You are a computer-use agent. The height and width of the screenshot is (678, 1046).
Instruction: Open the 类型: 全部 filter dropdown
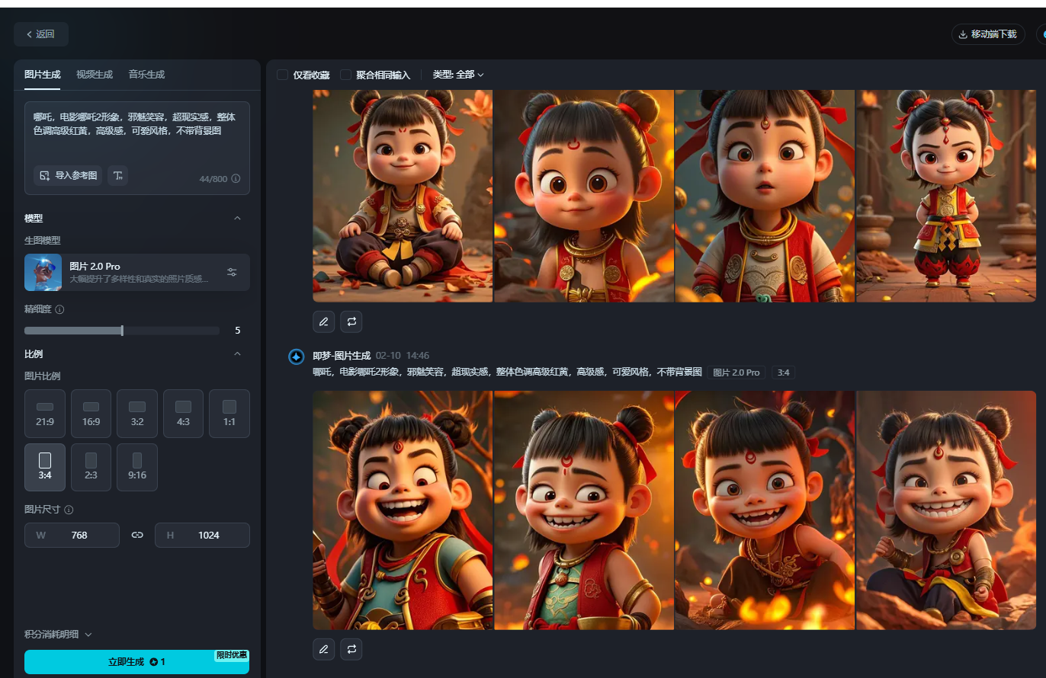(x=458, y=75)
